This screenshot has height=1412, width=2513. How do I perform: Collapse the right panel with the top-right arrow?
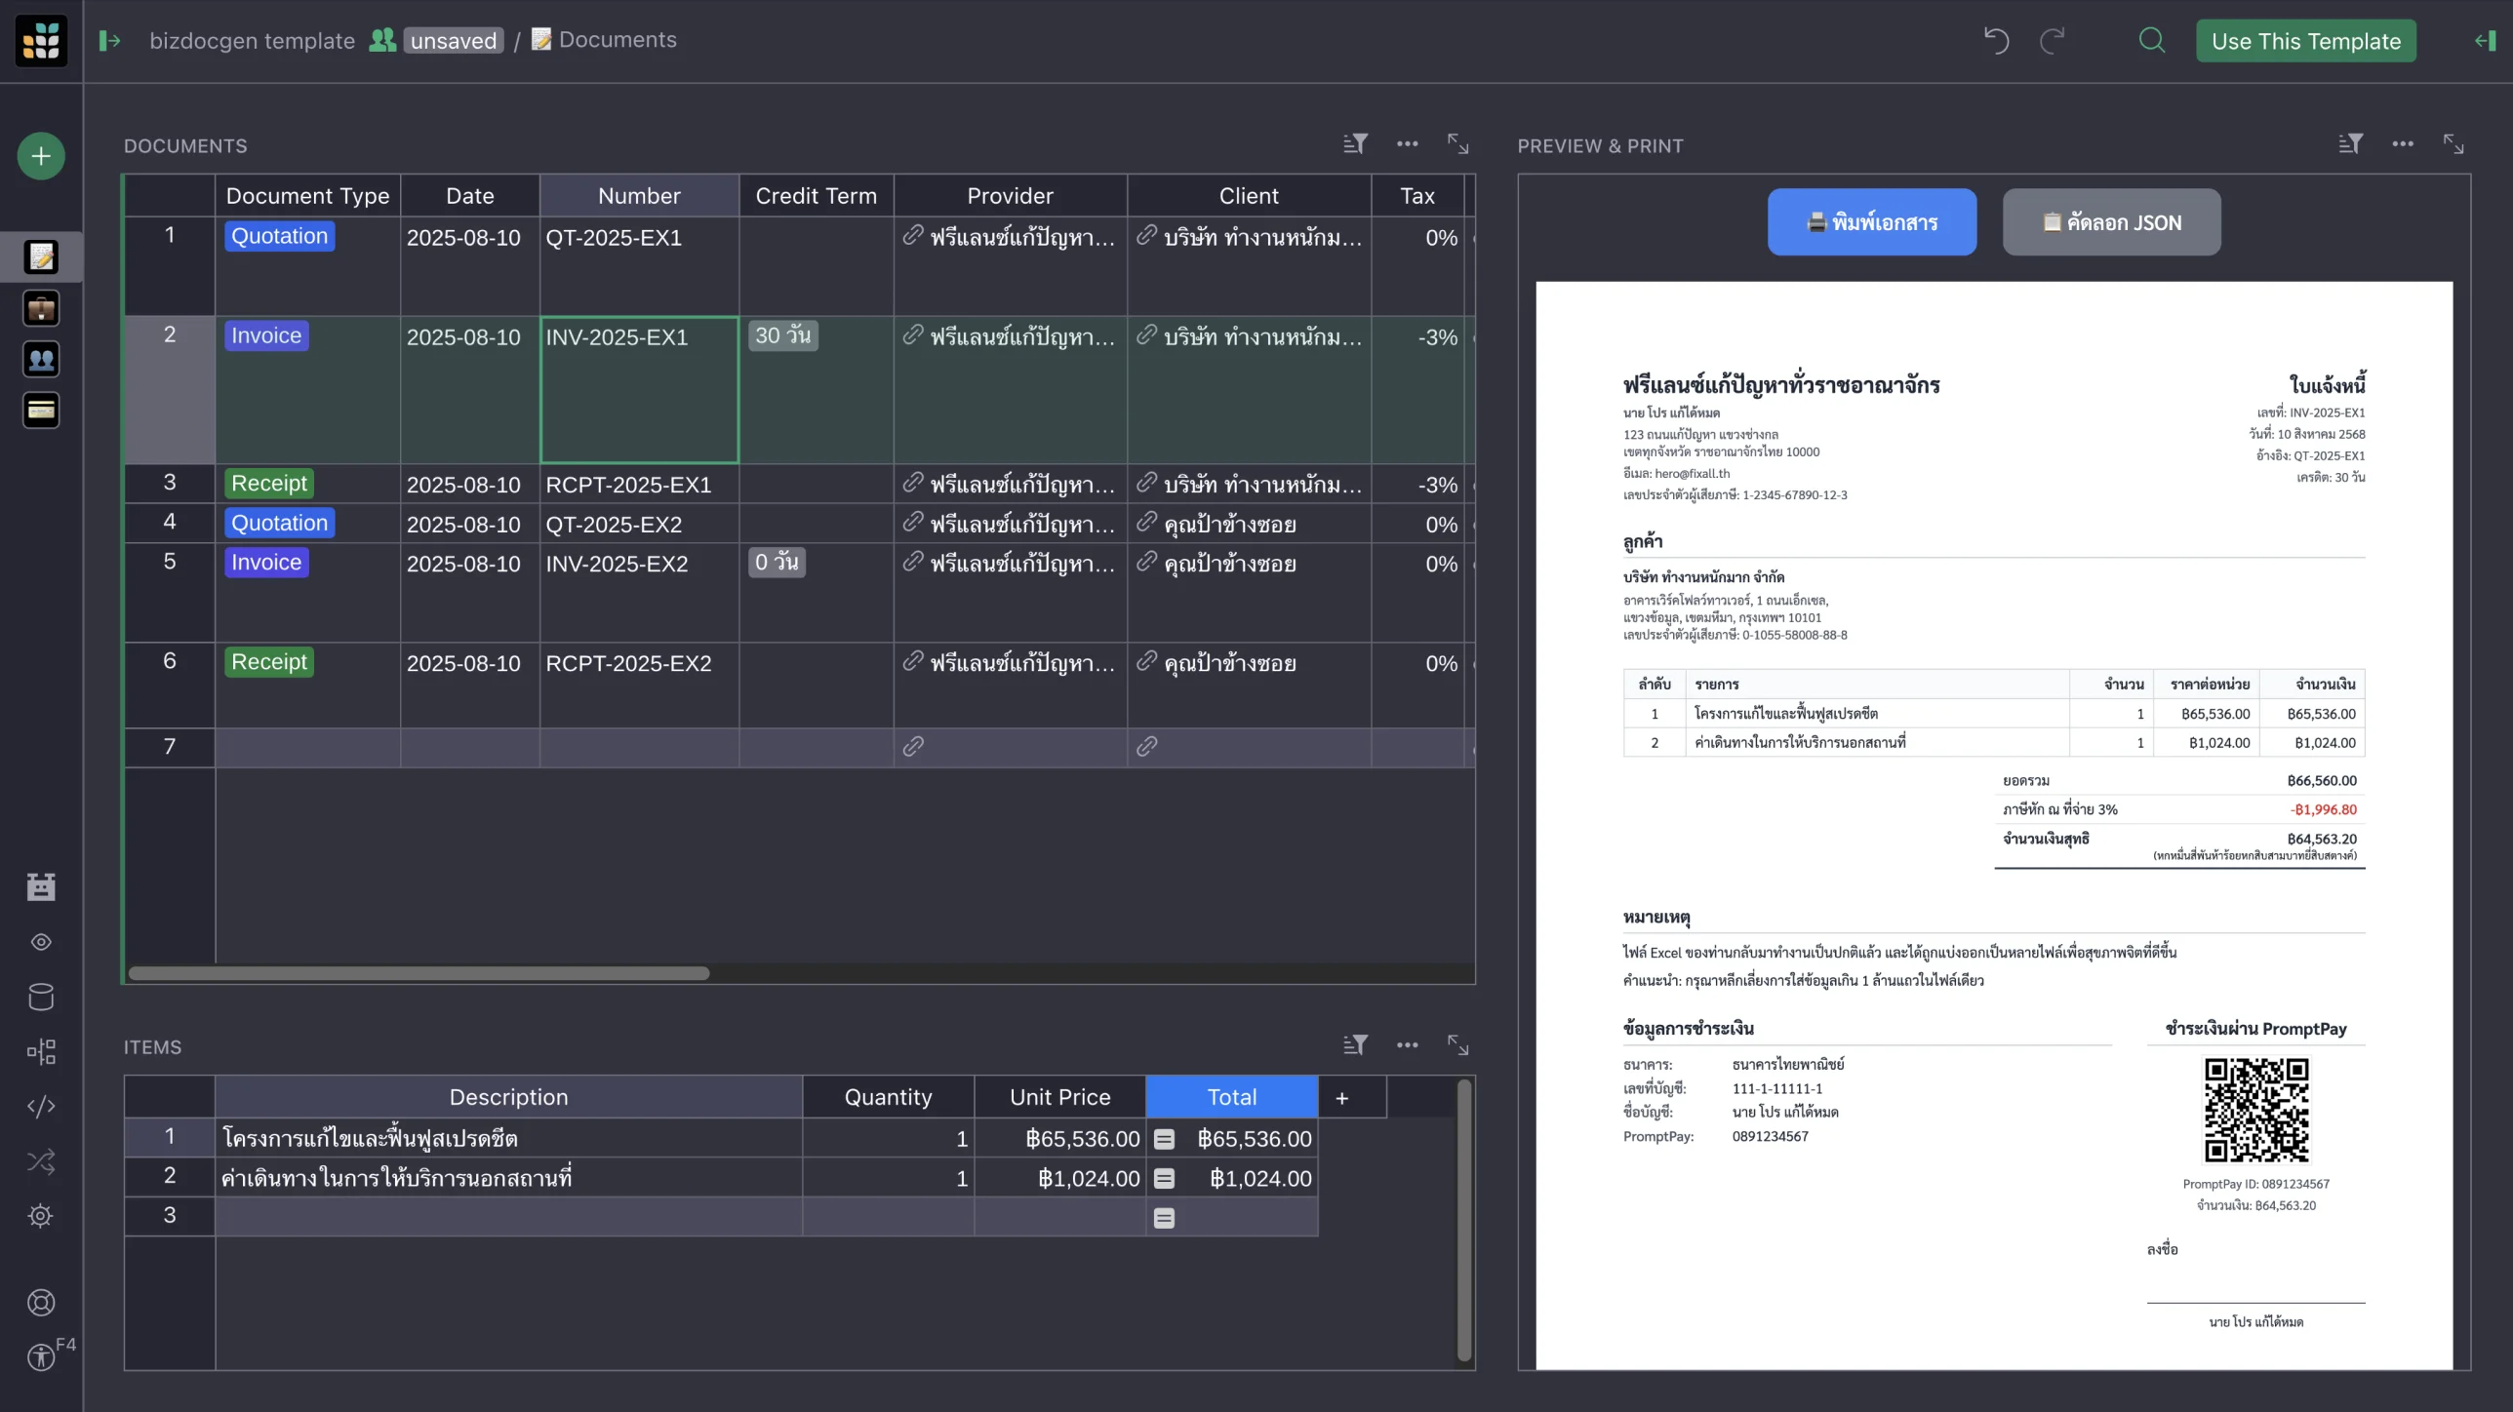[2485, 40]
